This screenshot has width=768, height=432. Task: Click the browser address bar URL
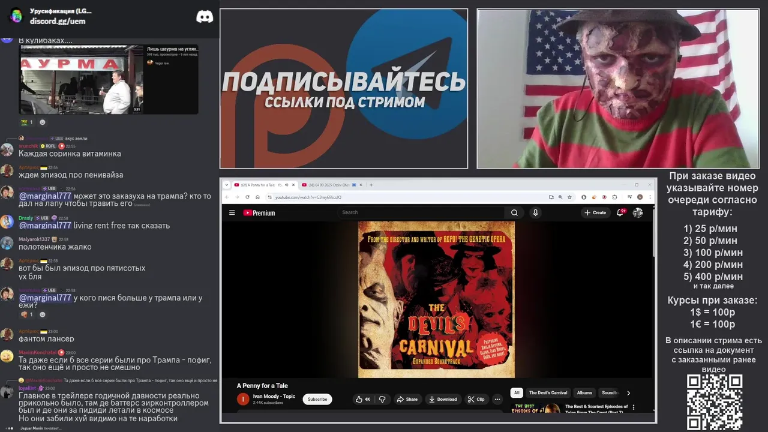308,197
